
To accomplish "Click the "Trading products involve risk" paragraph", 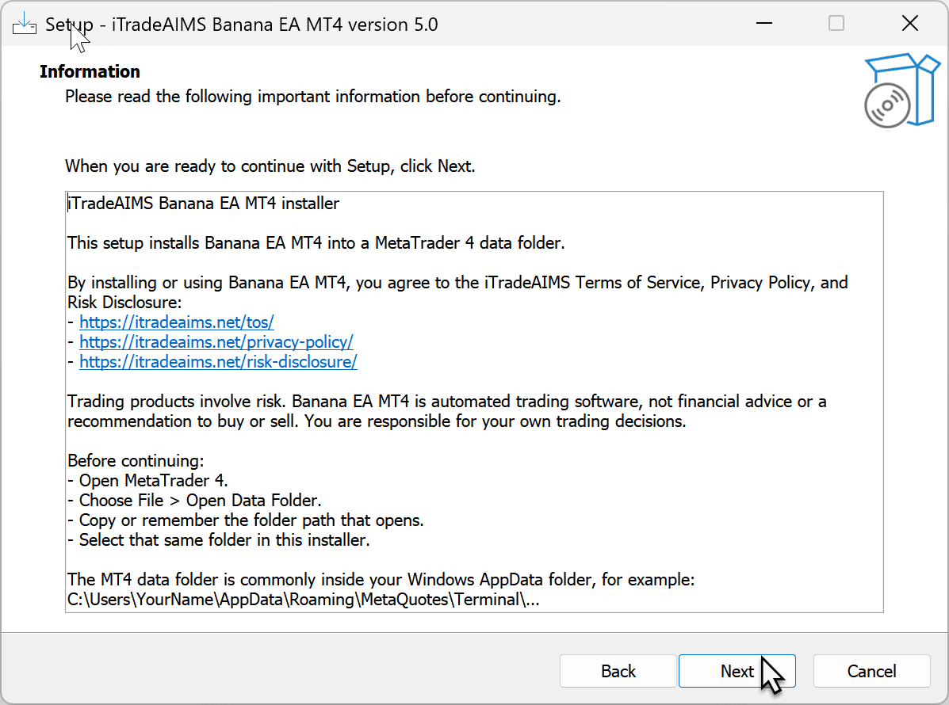I will coord(446,411).
